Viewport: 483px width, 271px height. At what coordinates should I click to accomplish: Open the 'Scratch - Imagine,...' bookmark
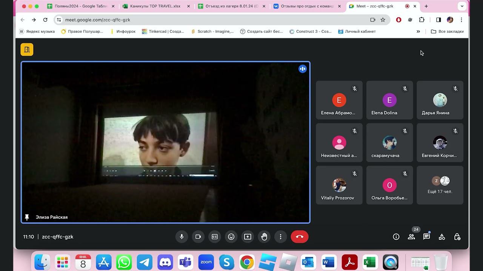212,31
